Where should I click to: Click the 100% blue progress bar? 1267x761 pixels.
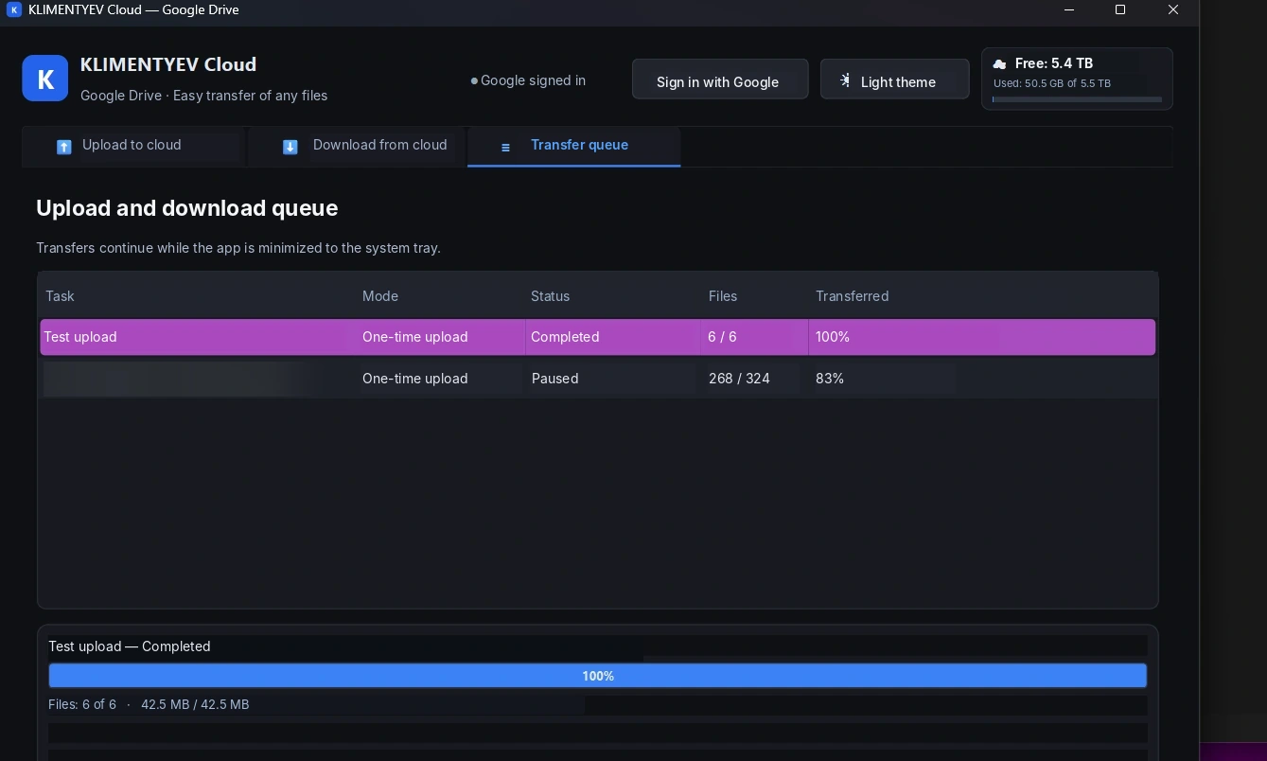(x=597, y=676)
